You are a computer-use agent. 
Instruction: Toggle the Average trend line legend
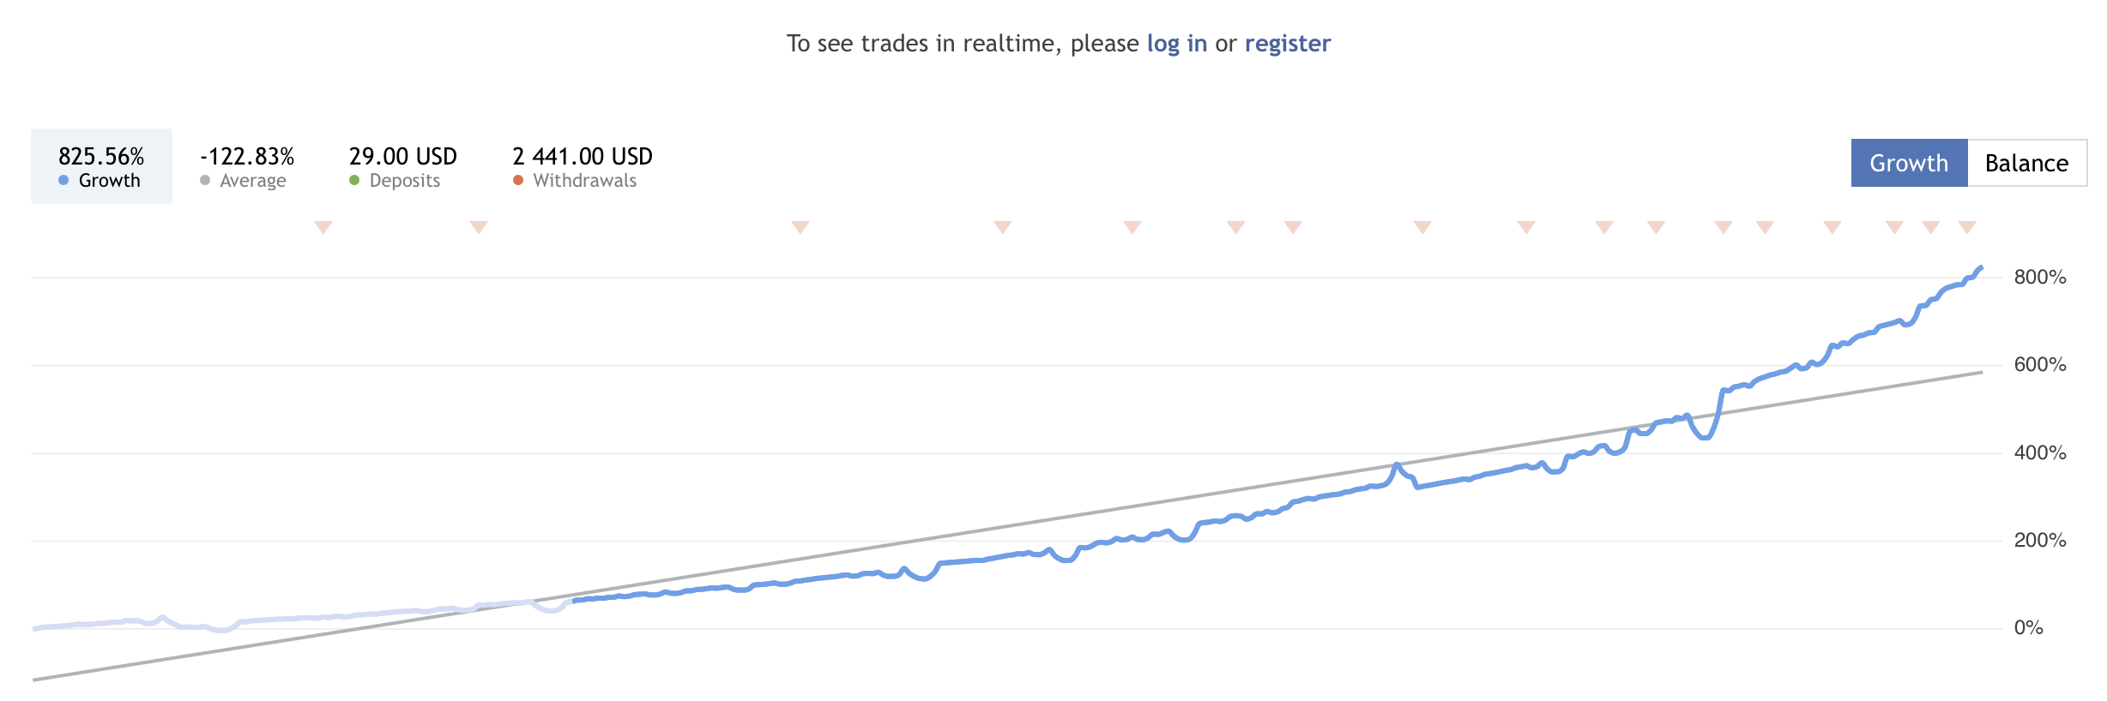[247, 166]
